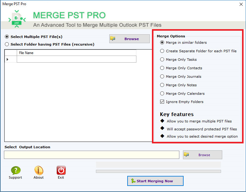Click the 'Allow you to select desired merge option' text
This screenshot has height=192, width=246.
click(x=202, y=136)
